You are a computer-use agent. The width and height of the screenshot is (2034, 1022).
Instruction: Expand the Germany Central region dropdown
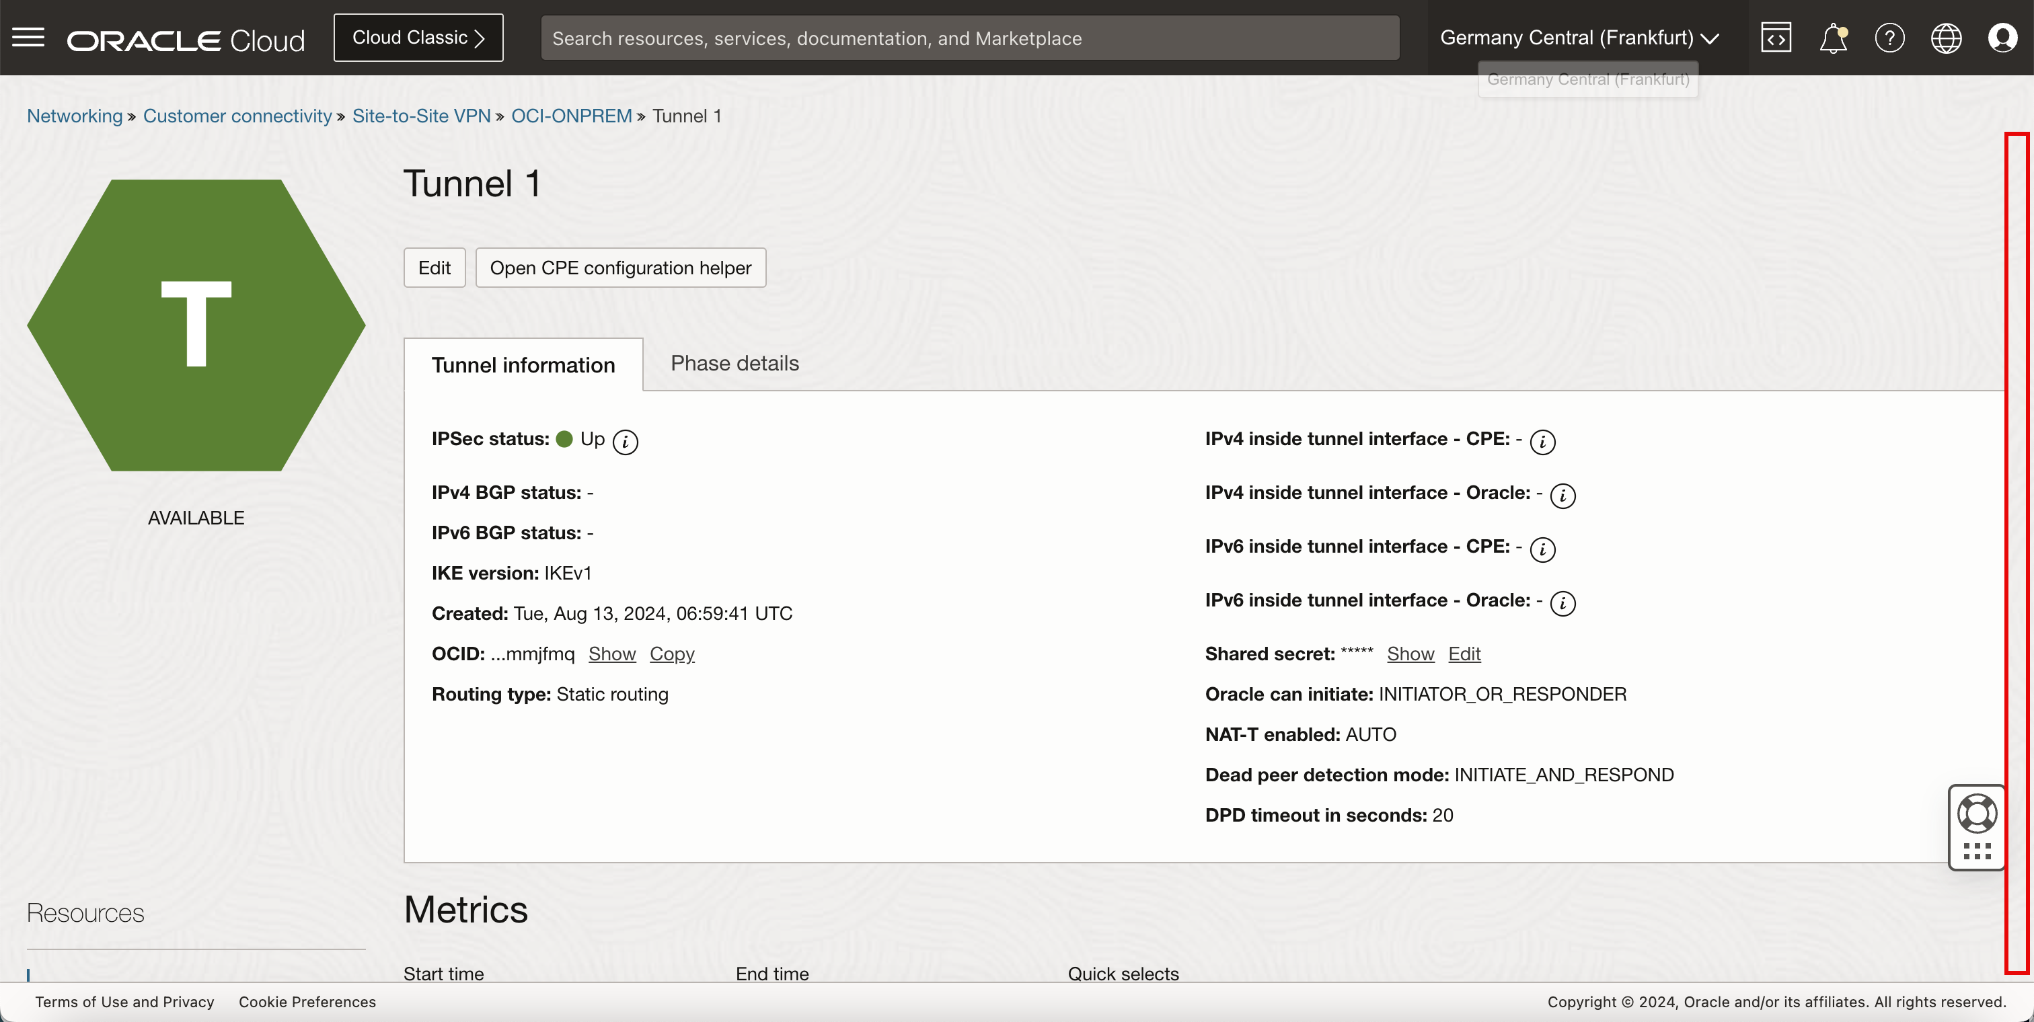click(x=1579, y=38)
